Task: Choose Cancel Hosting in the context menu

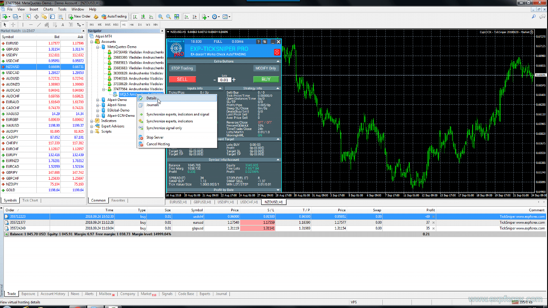Action: pos(176,144)
